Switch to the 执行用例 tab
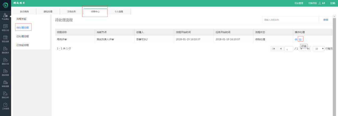This screenshot has width=338, height=116. tap(24, 12)
